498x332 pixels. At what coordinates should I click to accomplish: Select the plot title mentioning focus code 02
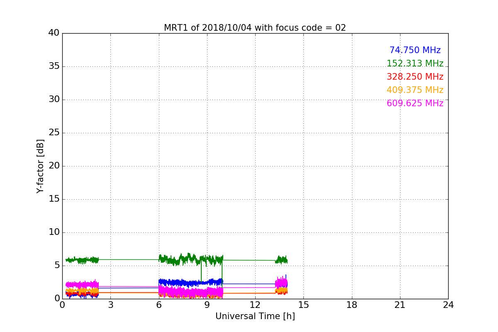pos(255,28)
